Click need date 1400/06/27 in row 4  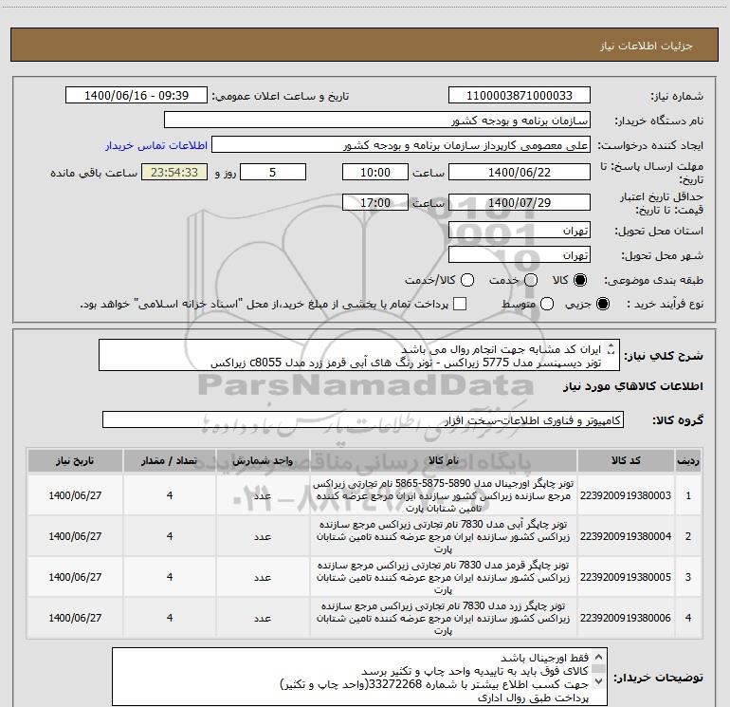pos(75,618)
